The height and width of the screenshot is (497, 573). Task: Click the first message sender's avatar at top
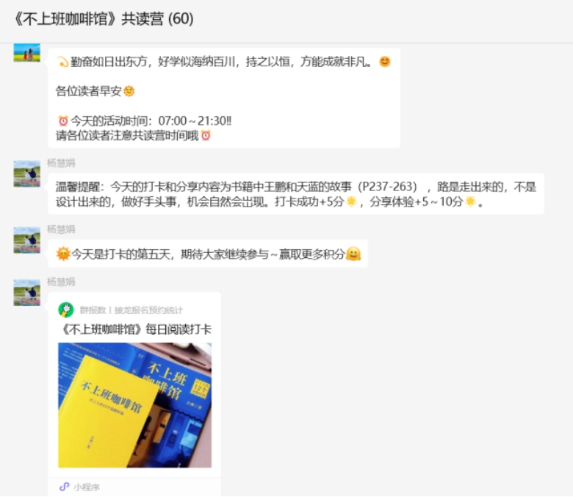27,53
